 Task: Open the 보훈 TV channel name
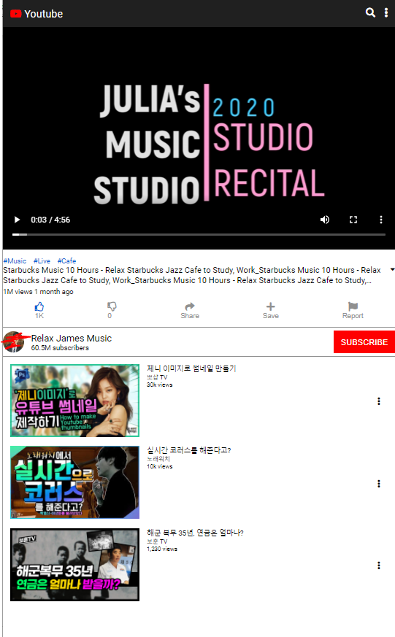coord(157,541)
